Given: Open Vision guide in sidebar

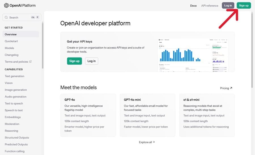Looking at the screenshot, I should coord(8,83).
